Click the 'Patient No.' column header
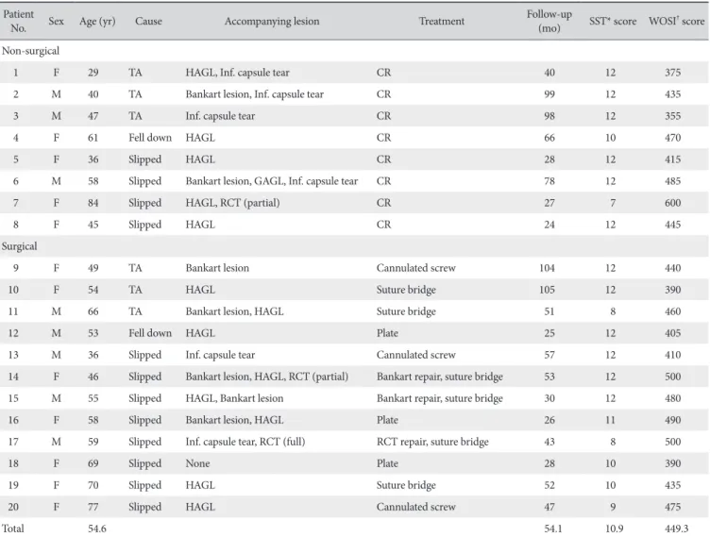This screenshot has width=710, height=537. 18,21
